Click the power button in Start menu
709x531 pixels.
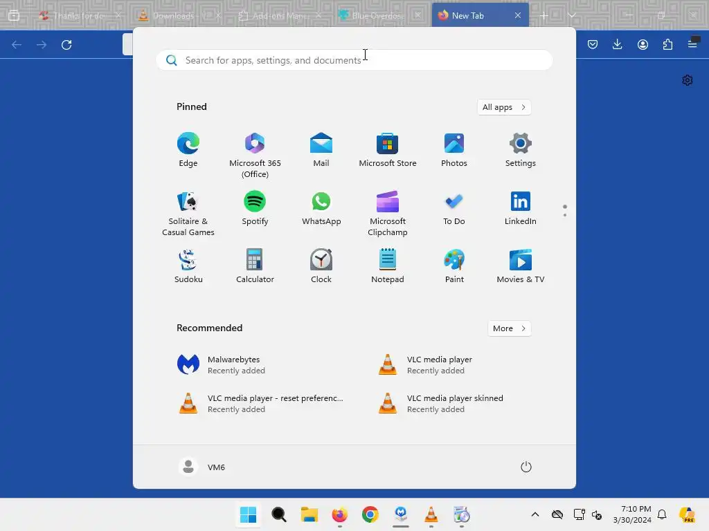(526, 467)
